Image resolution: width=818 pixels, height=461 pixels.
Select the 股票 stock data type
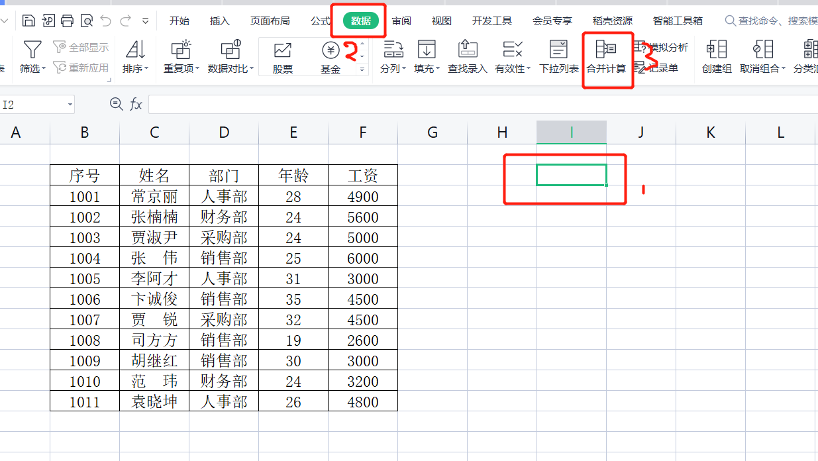(283, 58)
